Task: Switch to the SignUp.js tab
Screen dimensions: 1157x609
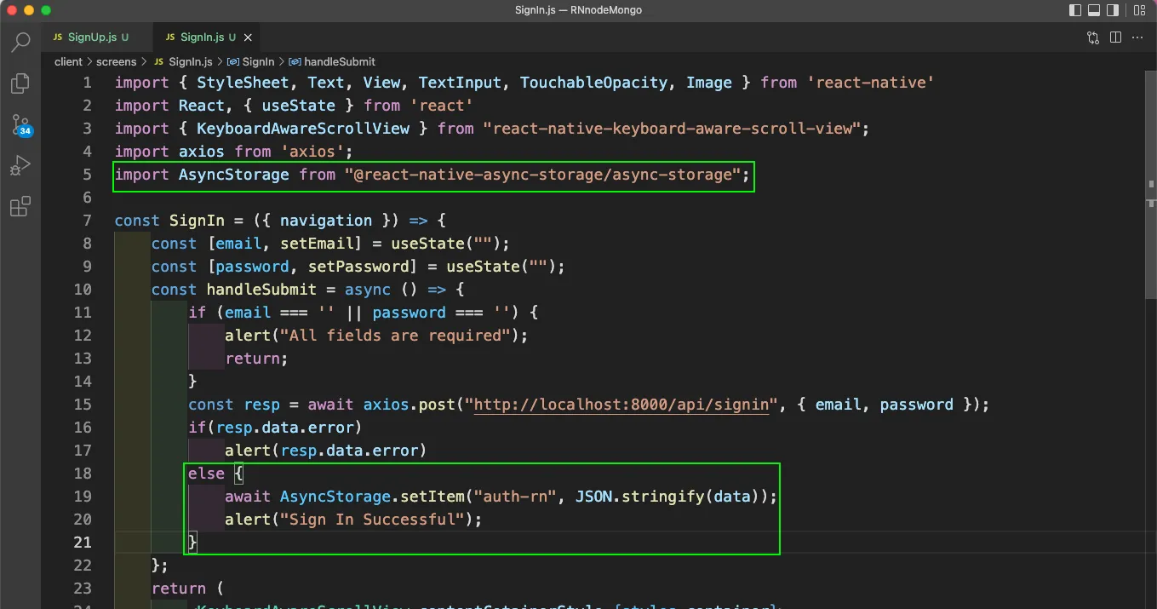Action: (x=97, y=37)
